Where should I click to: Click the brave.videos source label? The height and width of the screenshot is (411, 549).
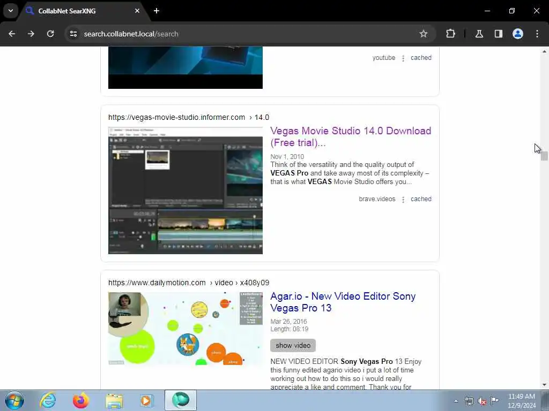coord(377,199)
